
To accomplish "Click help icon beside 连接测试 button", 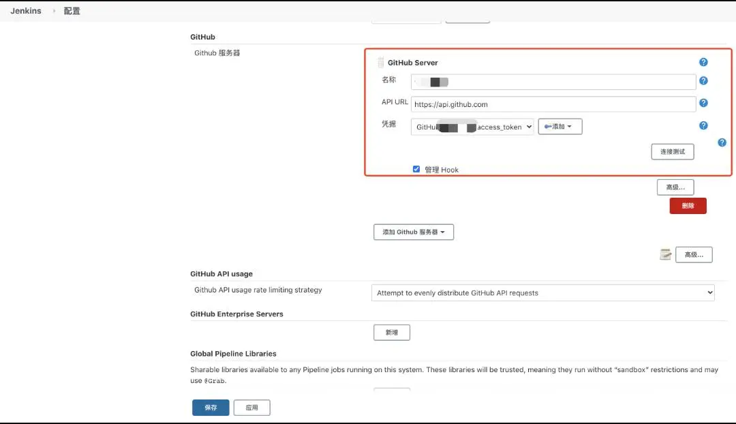I will 722,142.
